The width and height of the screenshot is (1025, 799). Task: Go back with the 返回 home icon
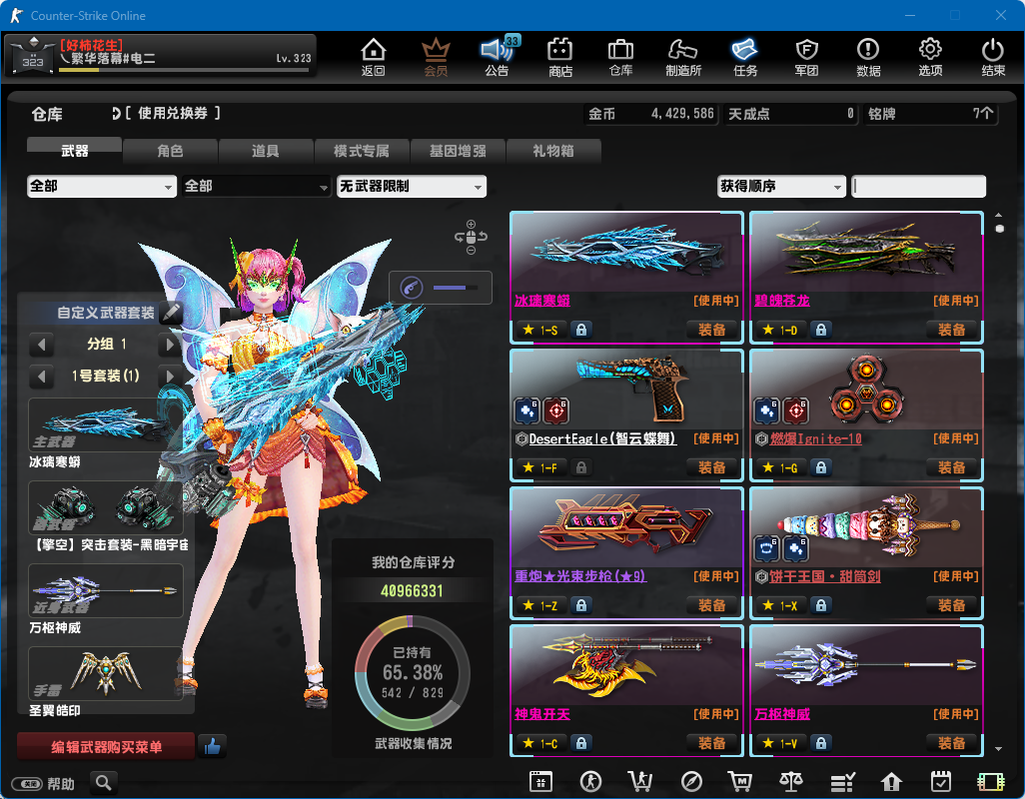(374, 56)
